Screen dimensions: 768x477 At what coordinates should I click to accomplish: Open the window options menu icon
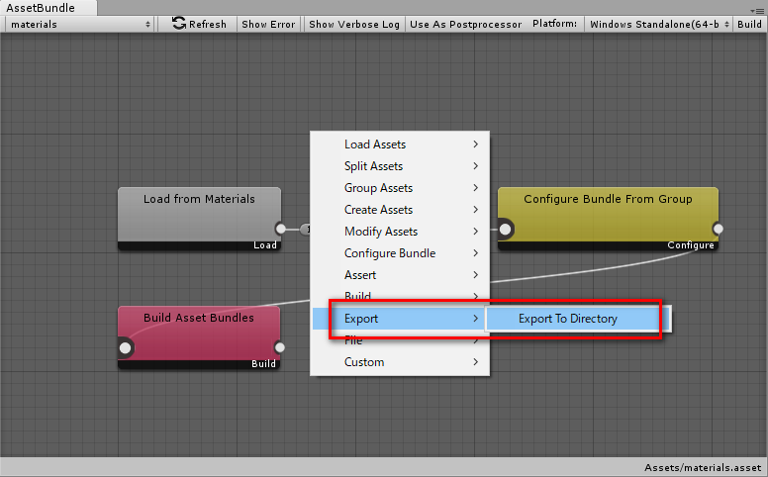[x=756, y=10]
